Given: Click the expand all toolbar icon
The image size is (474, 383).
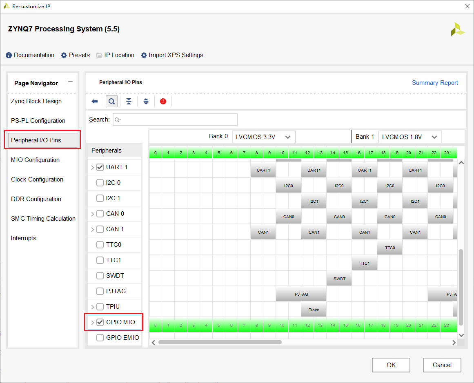Looking at the screenshot, I should tap(146, 102).
